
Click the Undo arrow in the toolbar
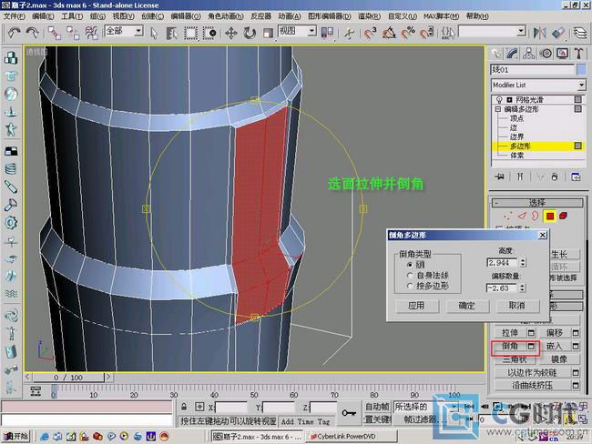click(x=14, y=33)
